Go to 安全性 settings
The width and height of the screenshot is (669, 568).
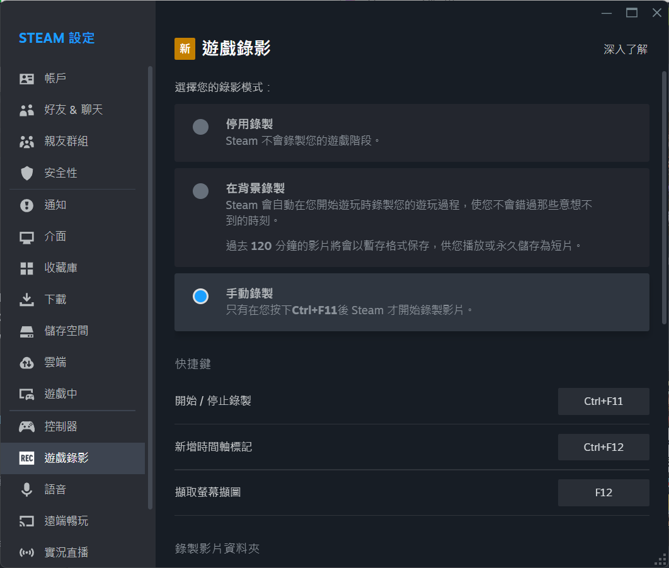coord(72,173)
